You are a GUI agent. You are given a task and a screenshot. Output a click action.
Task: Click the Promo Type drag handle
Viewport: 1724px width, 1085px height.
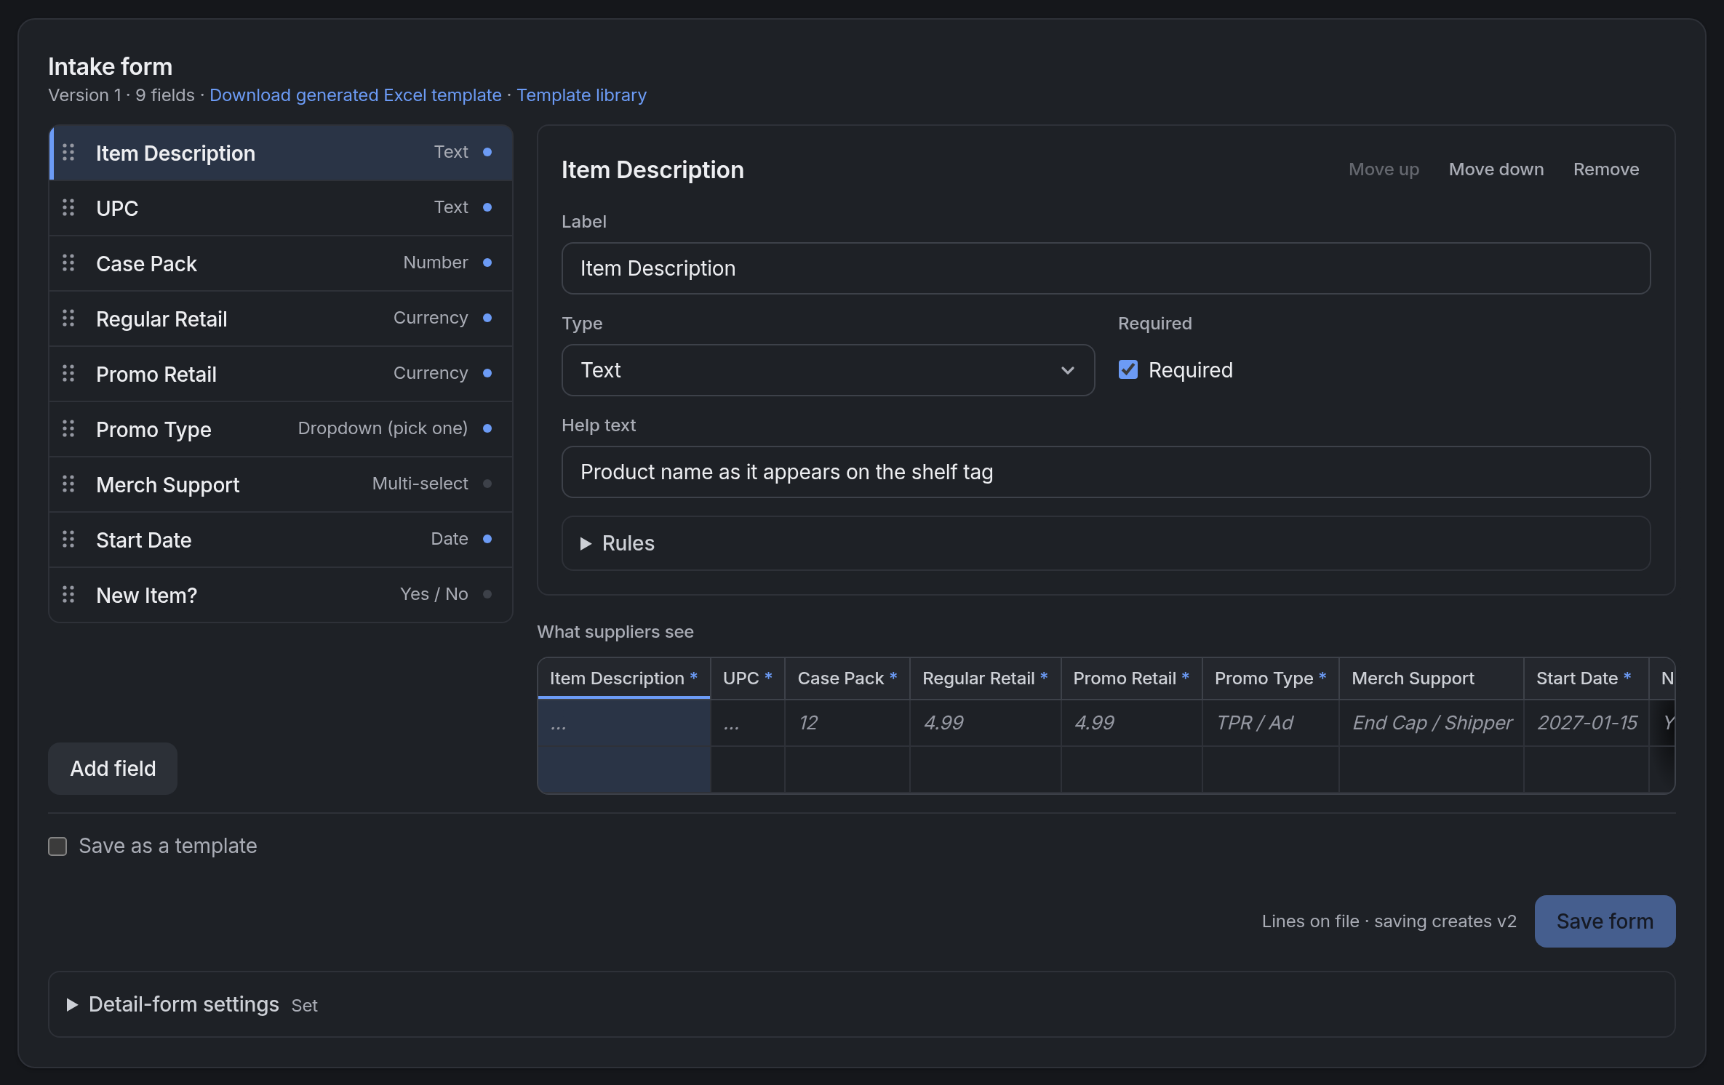(x=68, y=428)
